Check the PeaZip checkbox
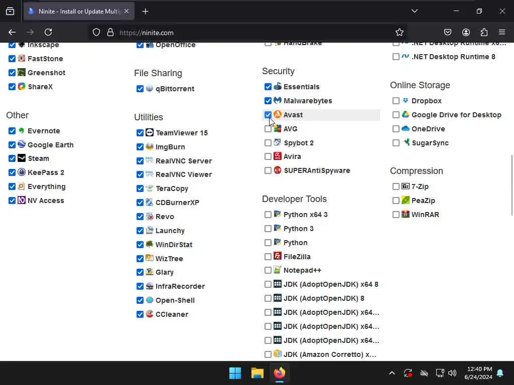This screenshot has height=385, width=514. coord(396,201)
